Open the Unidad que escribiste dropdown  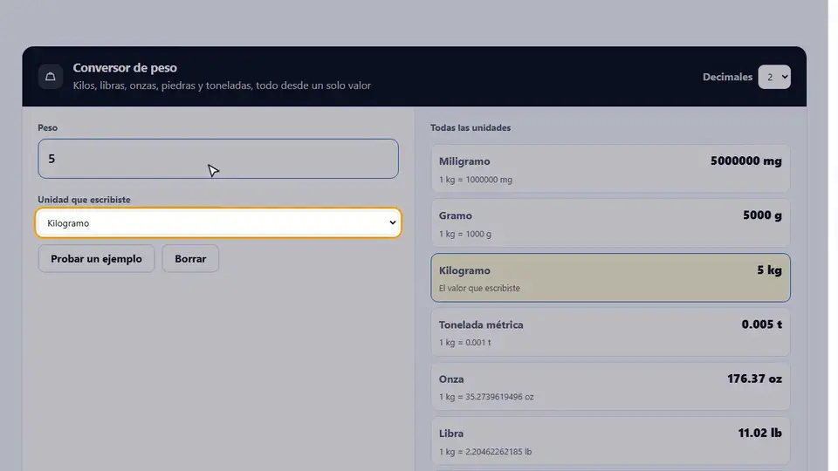(x=218, y=222)
